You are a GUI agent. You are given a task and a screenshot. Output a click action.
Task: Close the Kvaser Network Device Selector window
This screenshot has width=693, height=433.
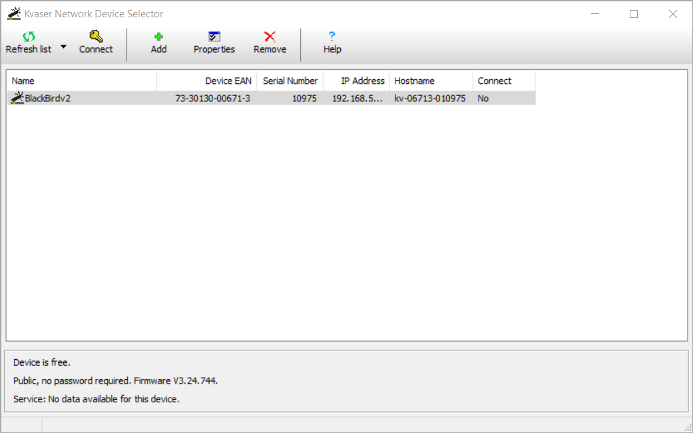[672, 14]
